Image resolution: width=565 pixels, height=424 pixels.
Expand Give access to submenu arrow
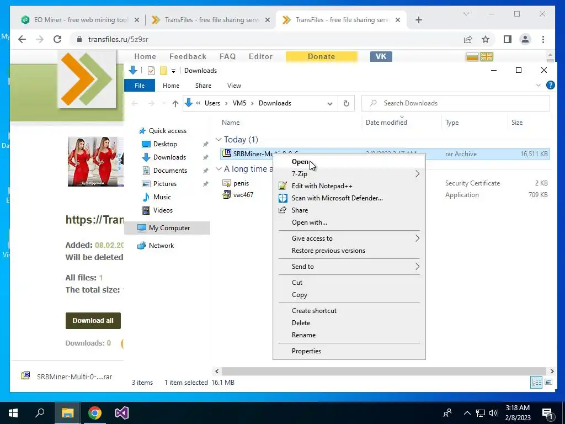coord(417,239)
